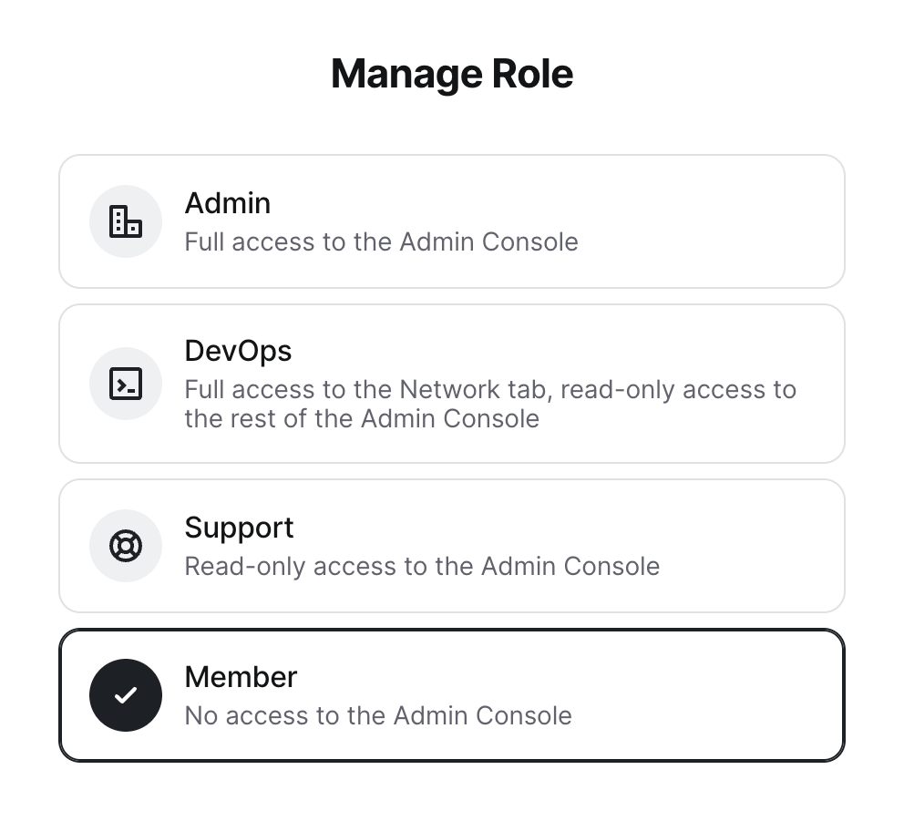Image resolution: width=904 pixels, height=821 pixels.
Task: Click the command-line icon in the DevOps card
Action: point(125,384)
